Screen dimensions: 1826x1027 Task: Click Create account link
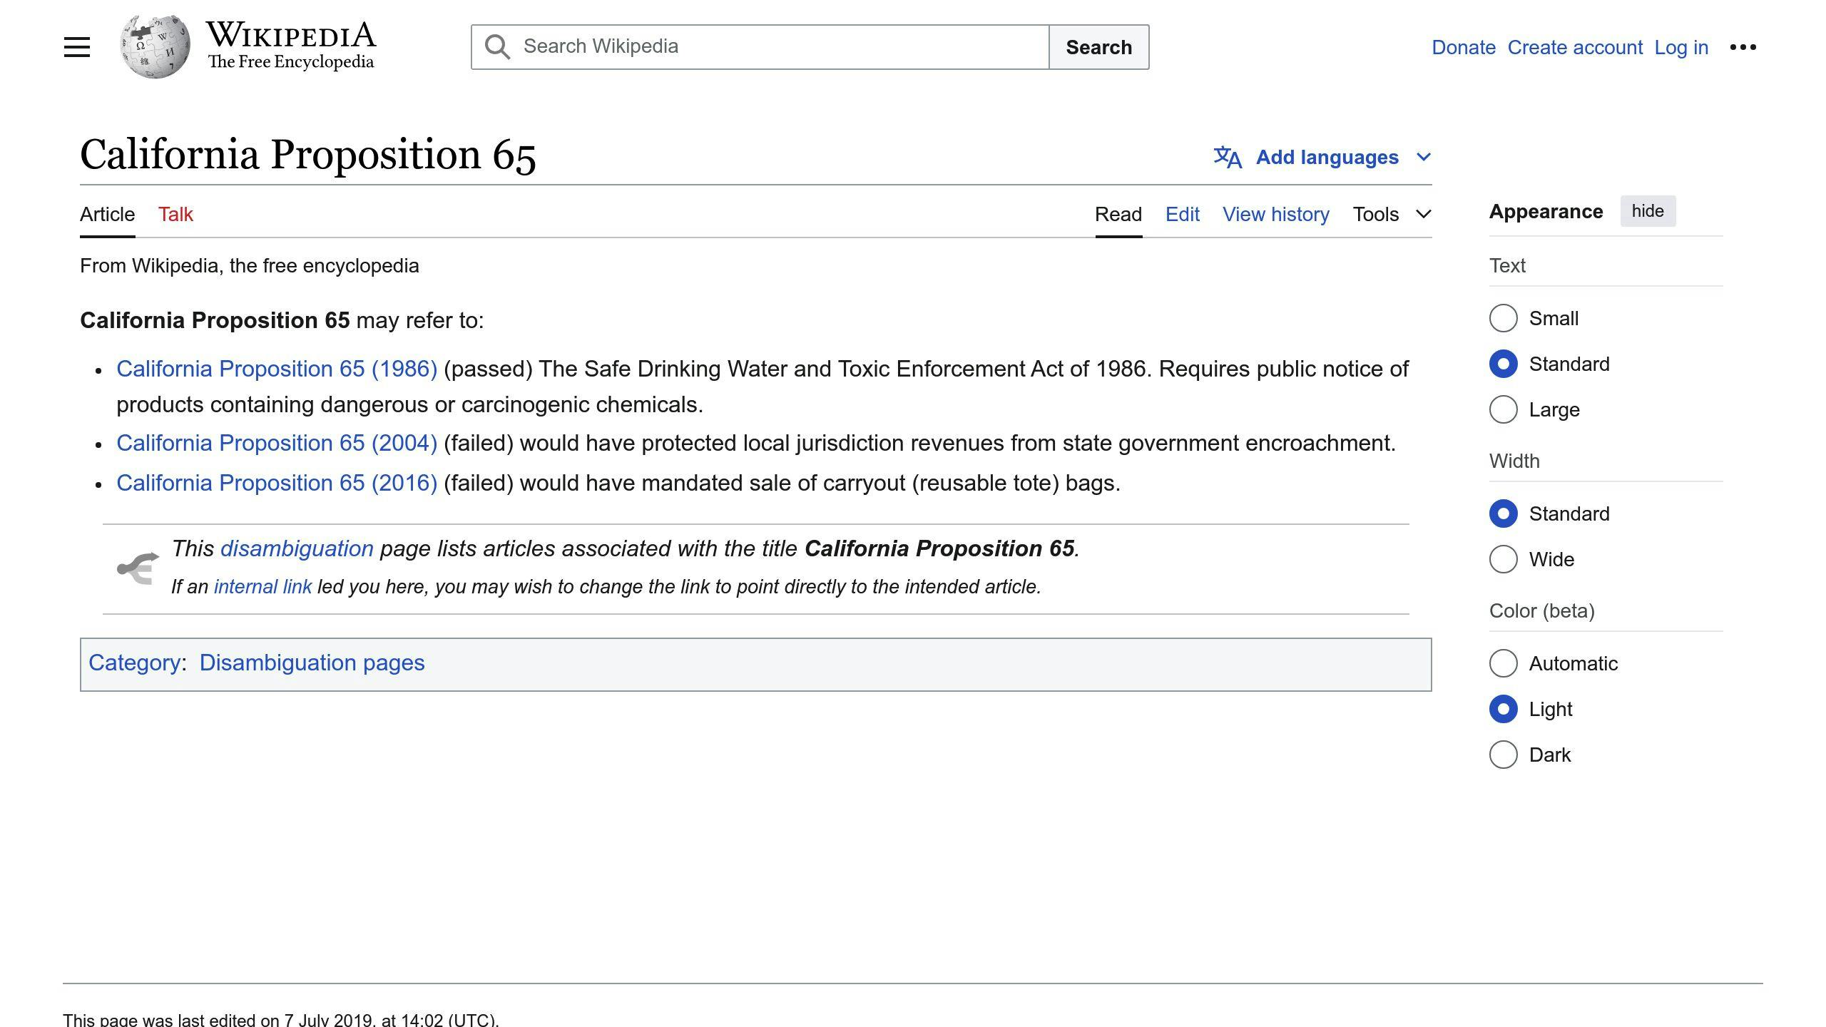coord(1575,47)
